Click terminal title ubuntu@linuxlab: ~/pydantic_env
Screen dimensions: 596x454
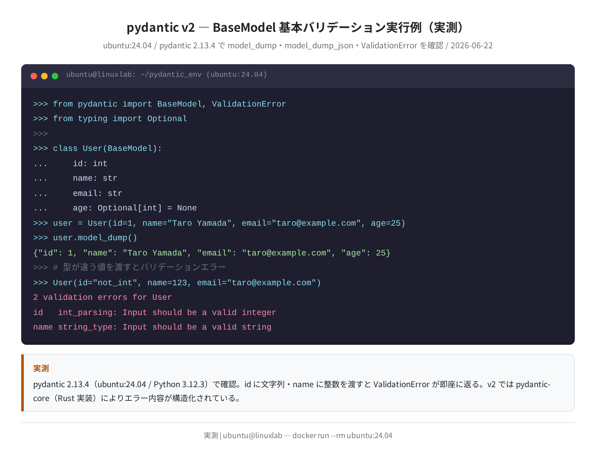[167, 74]
